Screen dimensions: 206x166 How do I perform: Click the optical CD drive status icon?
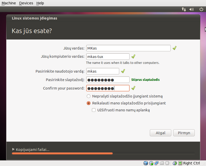click(151, 163)
